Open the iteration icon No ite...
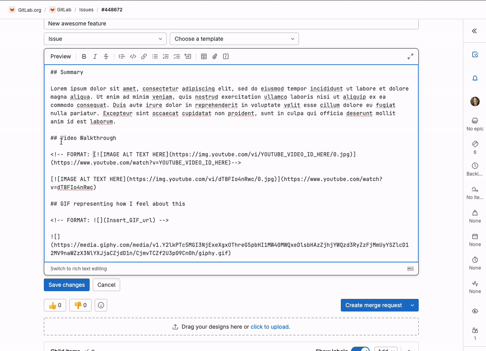Image resolution: width=486 pixels, height=351 pixels. [475, 193]
